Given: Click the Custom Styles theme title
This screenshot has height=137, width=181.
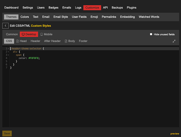Looking at the screenshot, I should coord(41,26).
